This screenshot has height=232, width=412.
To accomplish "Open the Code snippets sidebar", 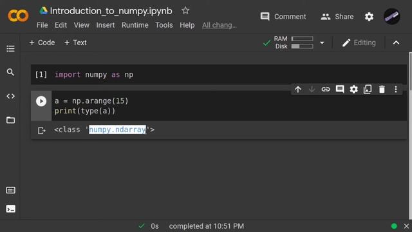I will click(x=10, y=96).
